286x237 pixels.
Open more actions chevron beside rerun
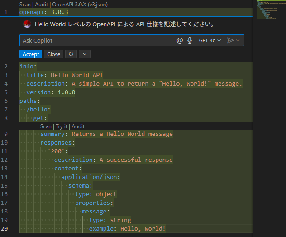(x=85, y=54)
